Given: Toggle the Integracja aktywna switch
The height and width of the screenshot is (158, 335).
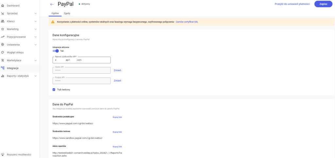Looking at the screenshot, I should pyautogui.click(x=56, y=51).
